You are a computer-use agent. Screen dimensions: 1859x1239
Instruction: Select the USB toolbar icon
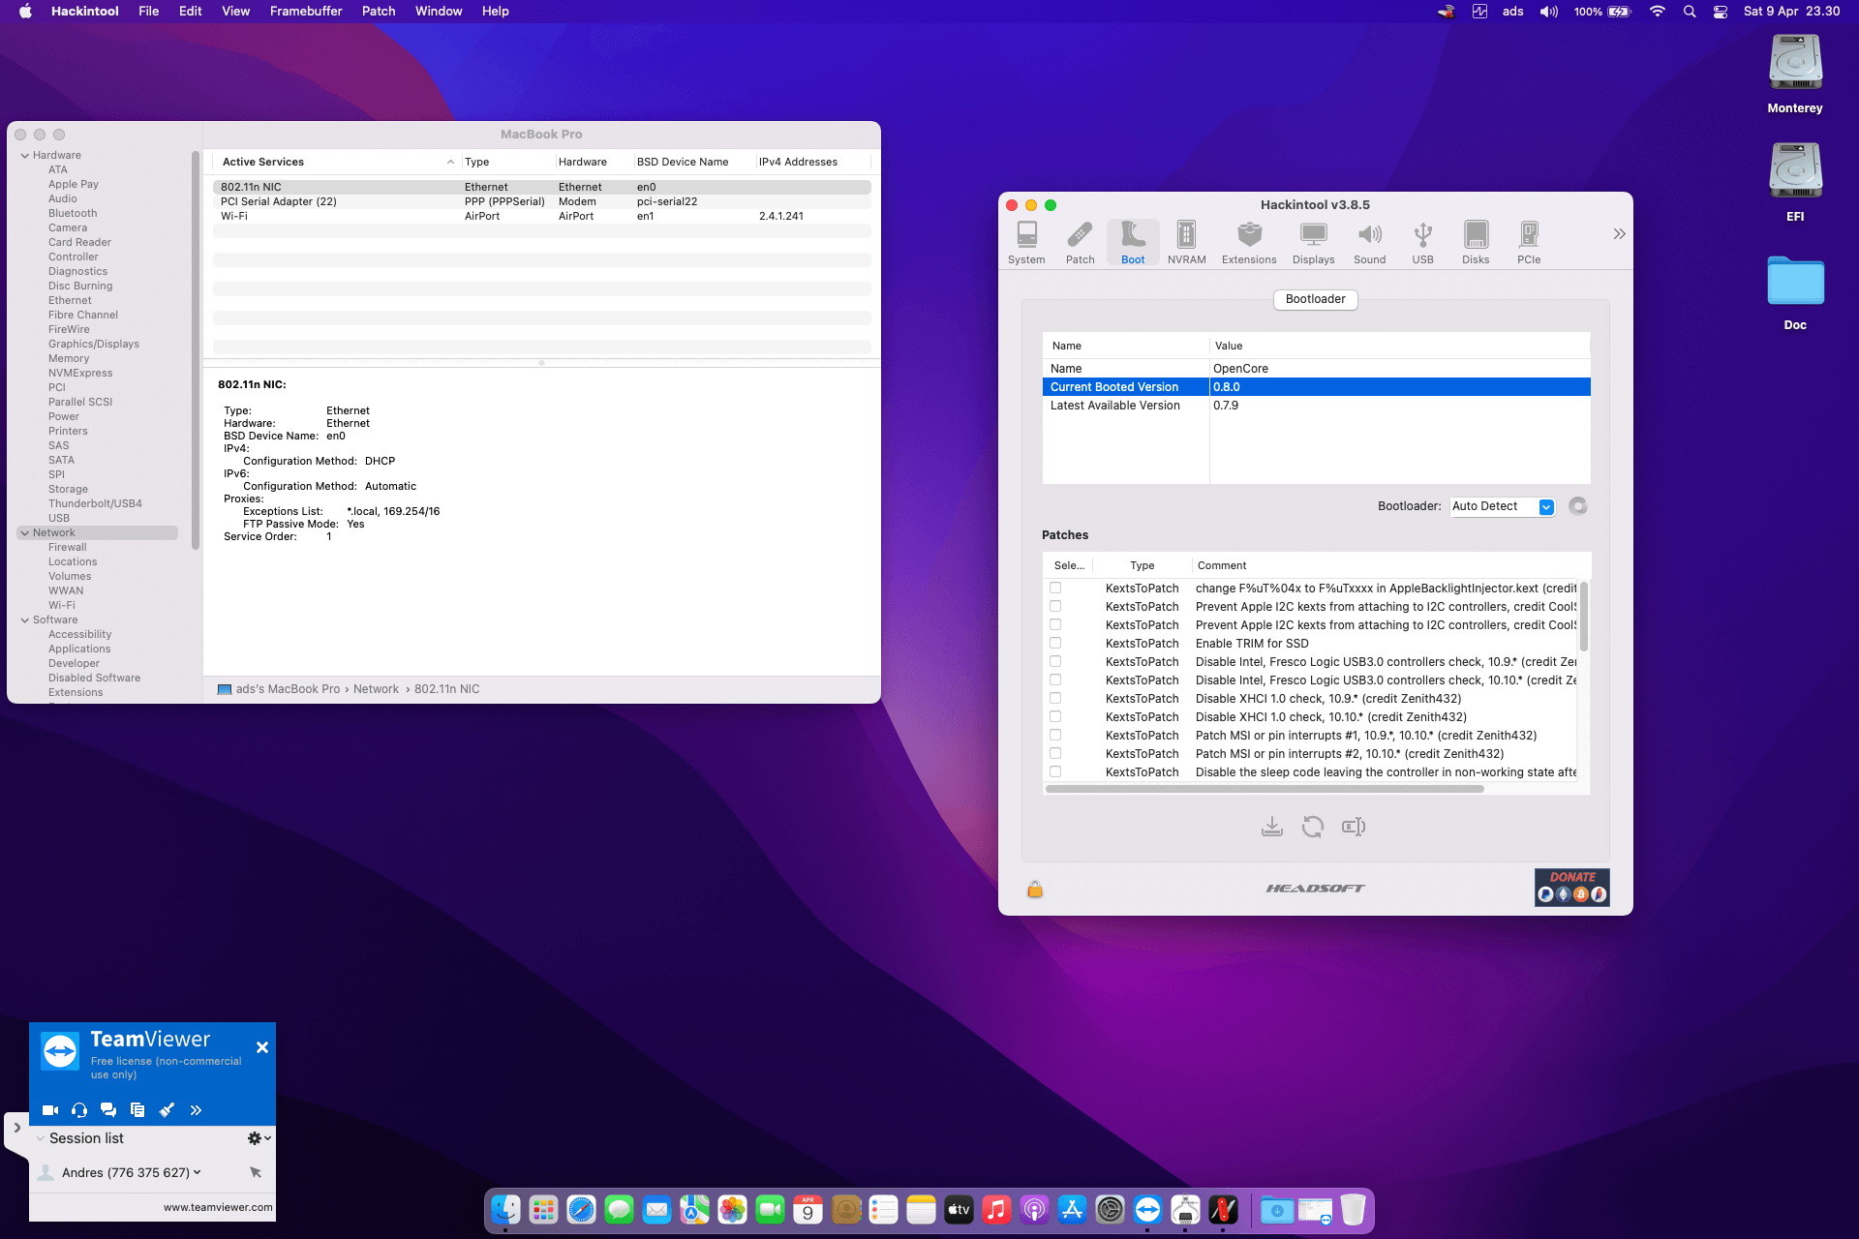click(1422, 242)
